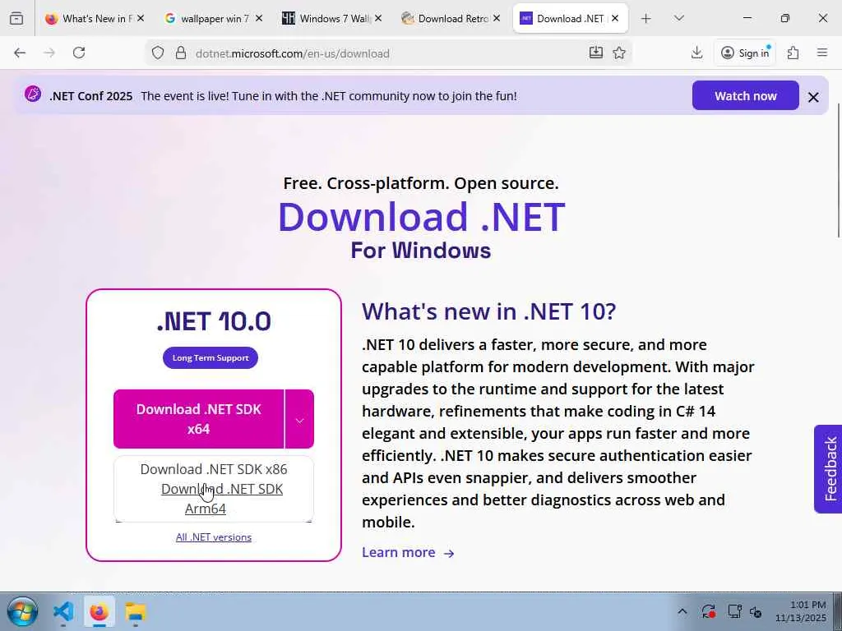Show site security padlock info
The height and width of the screenshot is (631, 842).
(x=181, y=53)
